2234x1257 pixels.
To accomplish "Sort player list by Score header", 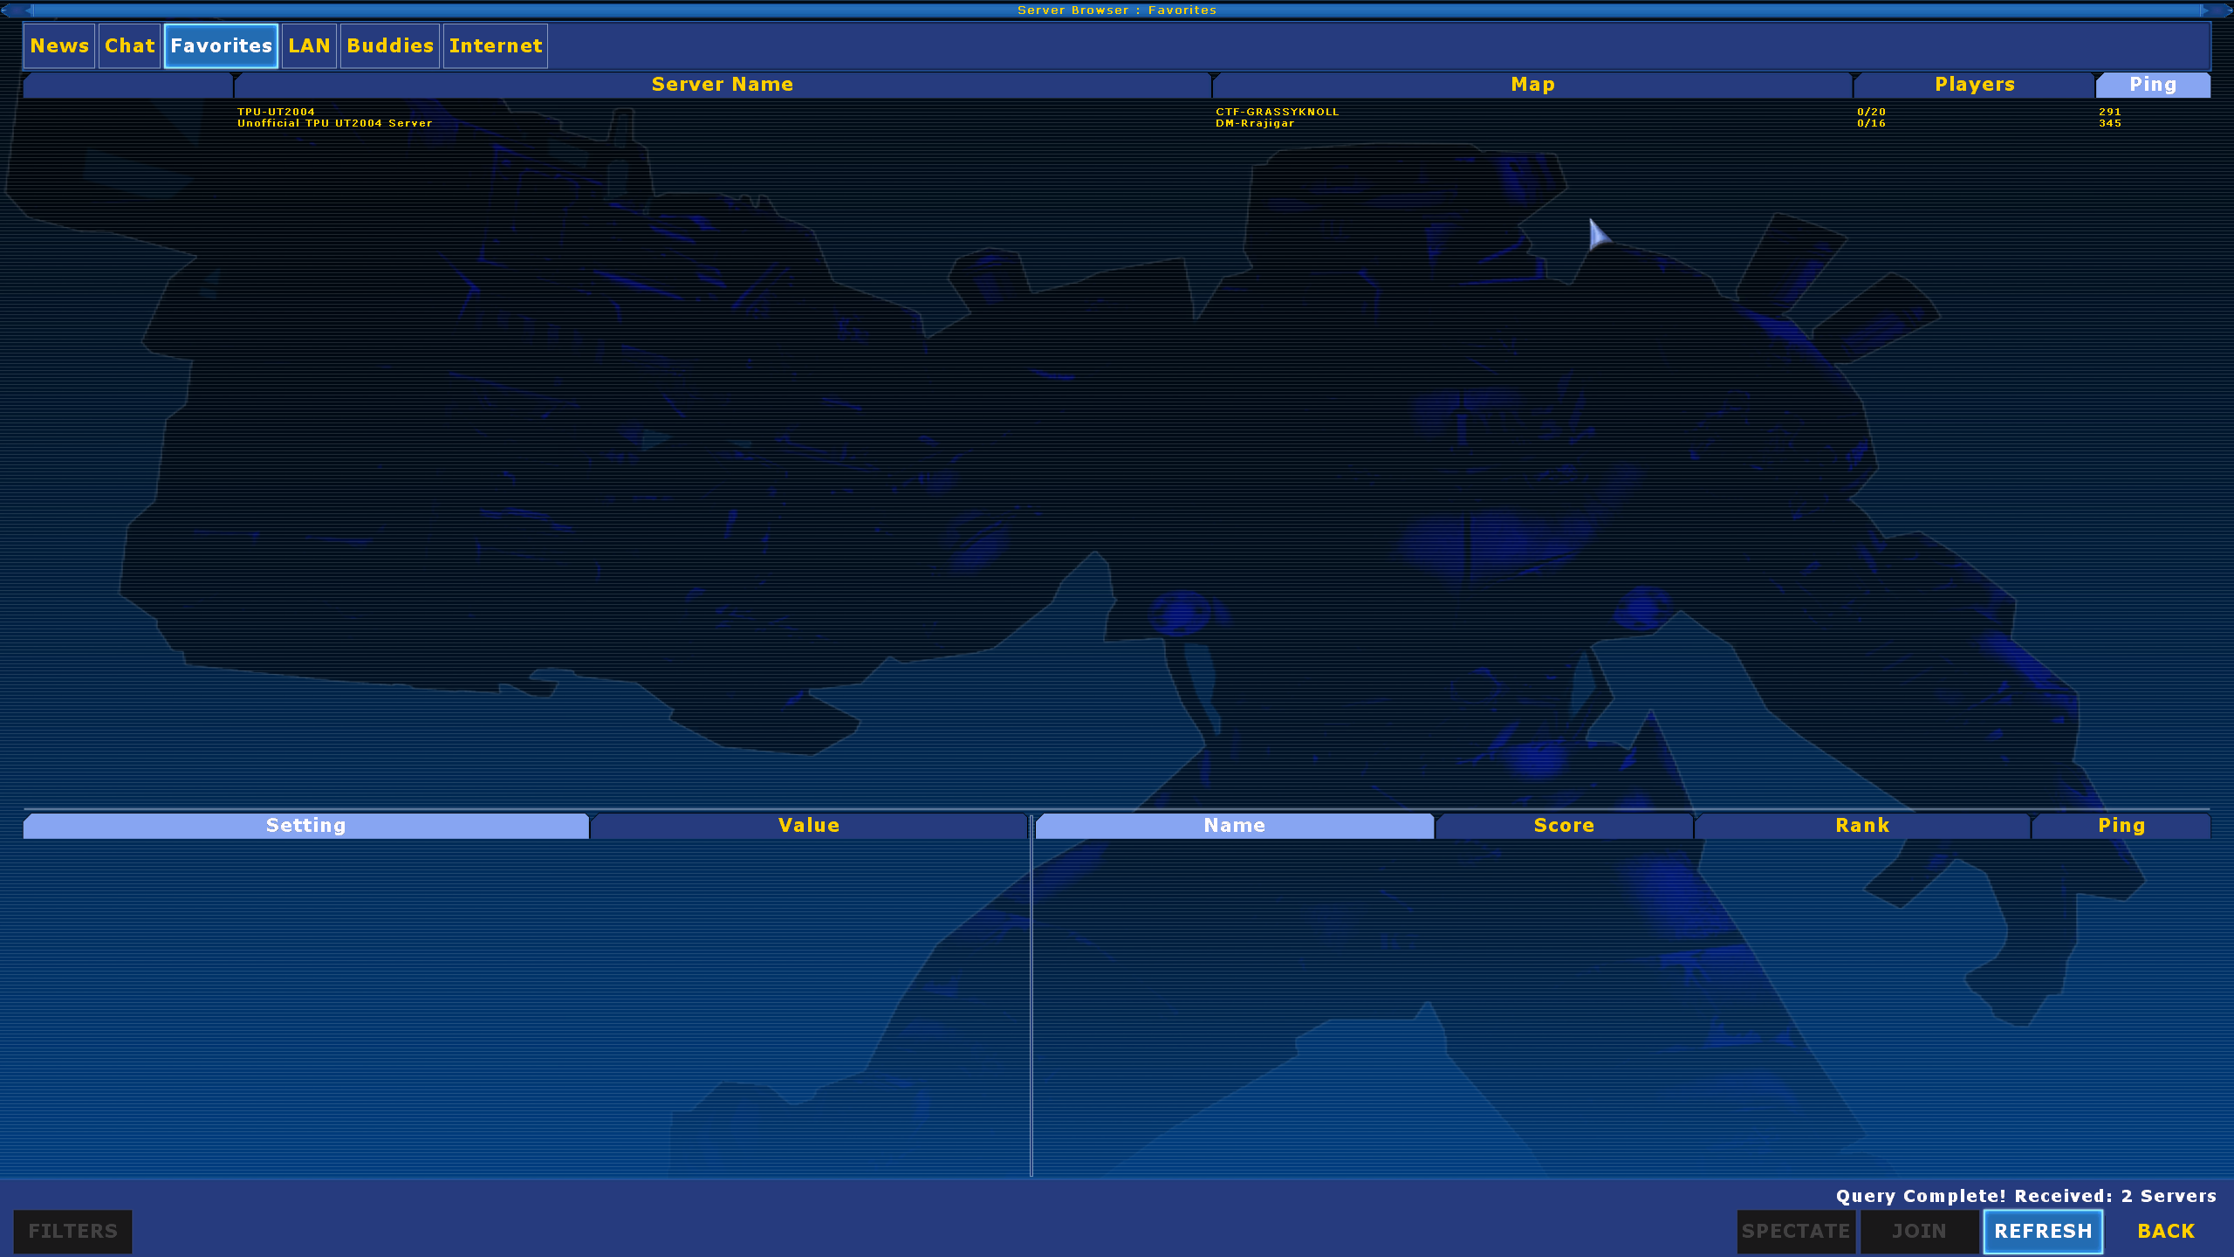I will [x=1564, y=826].
